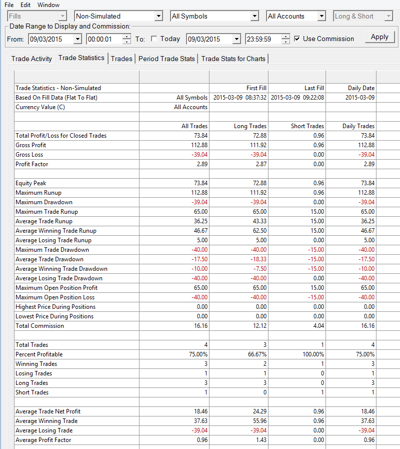
Task: Open the File menu
Action: 9,5
